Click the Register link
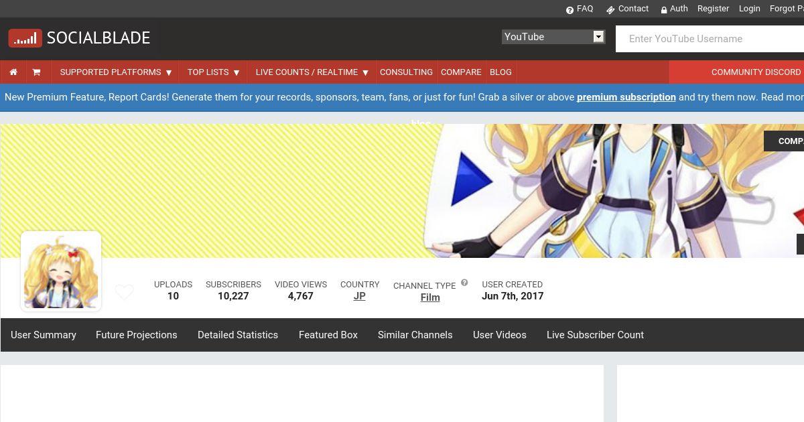804x422 pixels. coord(713,9)
